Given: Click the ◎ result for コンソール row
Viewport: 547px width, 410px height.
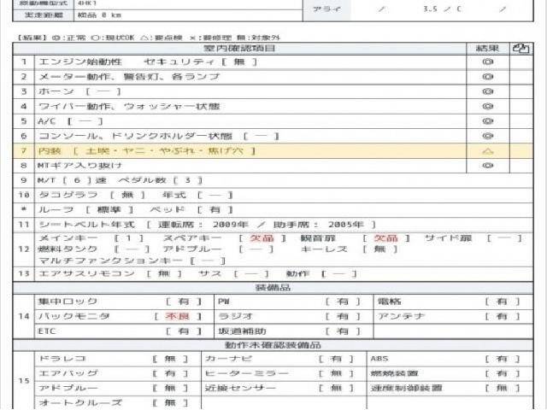Looking at the screenshot, I should click(487, 136).
